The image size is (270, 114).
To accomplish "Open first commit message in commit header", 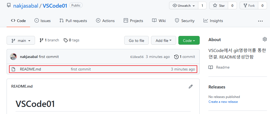I will (x=49, y=57).
